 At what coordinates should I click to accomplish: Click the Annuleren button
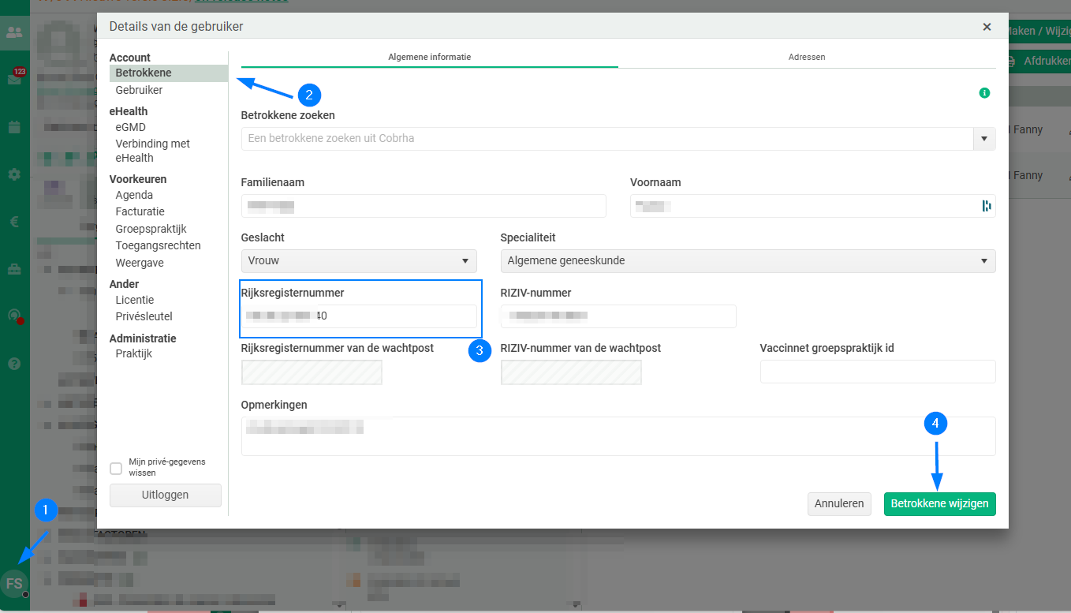[x=839, y=503]
